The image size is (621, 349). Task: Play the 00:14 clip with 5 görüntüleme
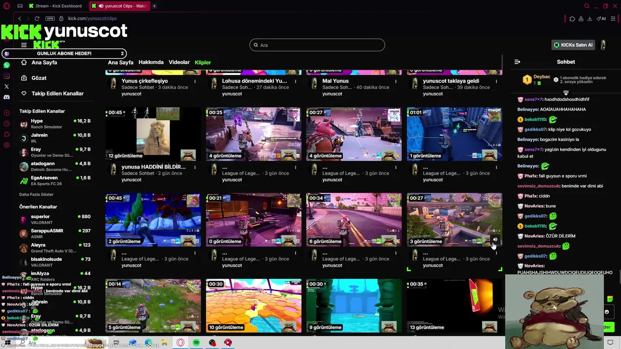tap(153, 306)
